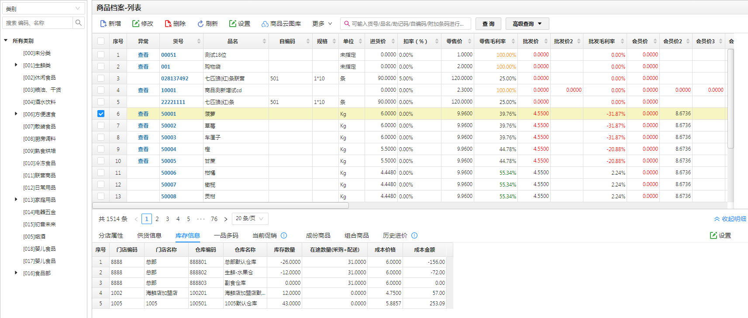
Task: Switch to the 供货信息 tab
Action: (x=149, y=235)
